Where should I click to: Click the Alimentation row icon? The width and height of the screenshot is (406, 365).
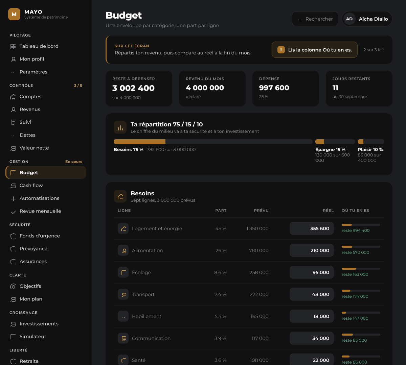(x=123, y=250)
